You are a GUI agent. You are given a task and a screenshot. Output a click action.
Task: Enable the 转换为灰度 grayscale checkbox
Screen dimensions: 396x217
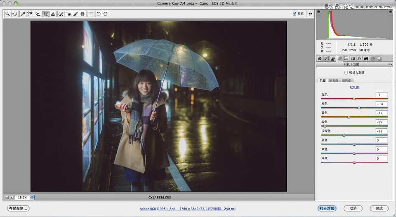pos(346,73)
